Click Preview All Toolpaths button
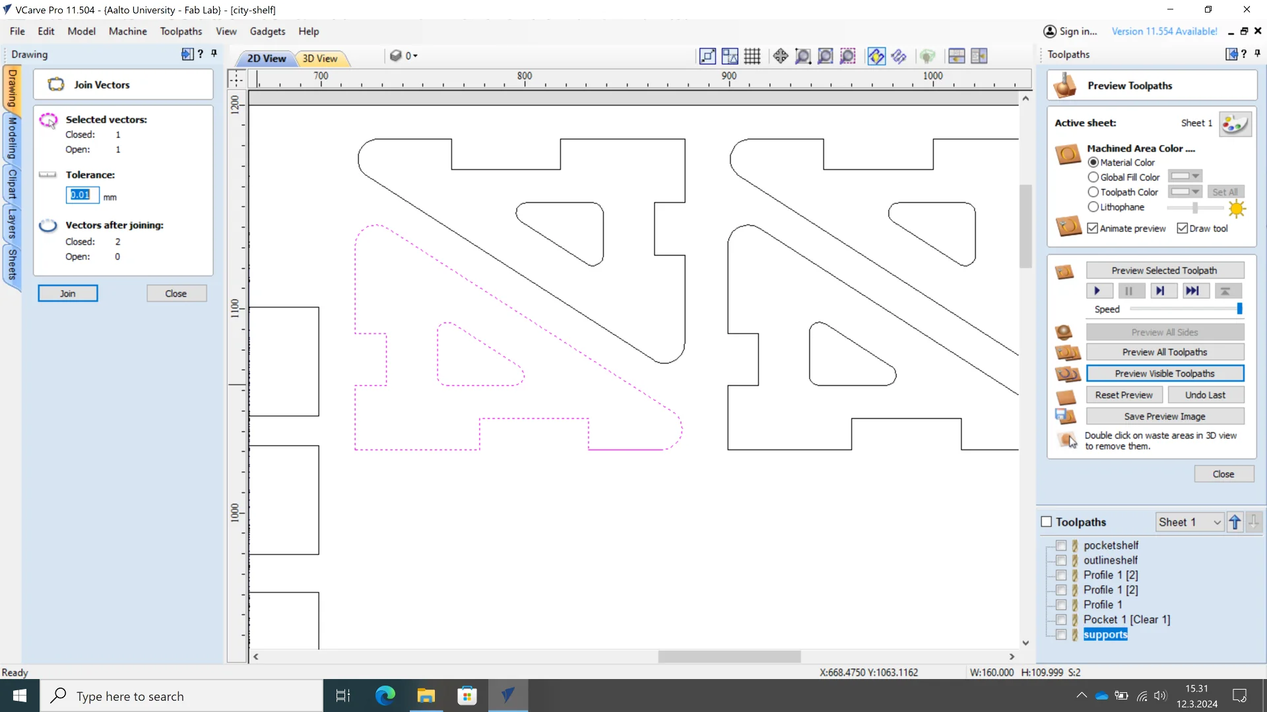The height and width of the screenshot is (712, 1267). pos(1165,352)
